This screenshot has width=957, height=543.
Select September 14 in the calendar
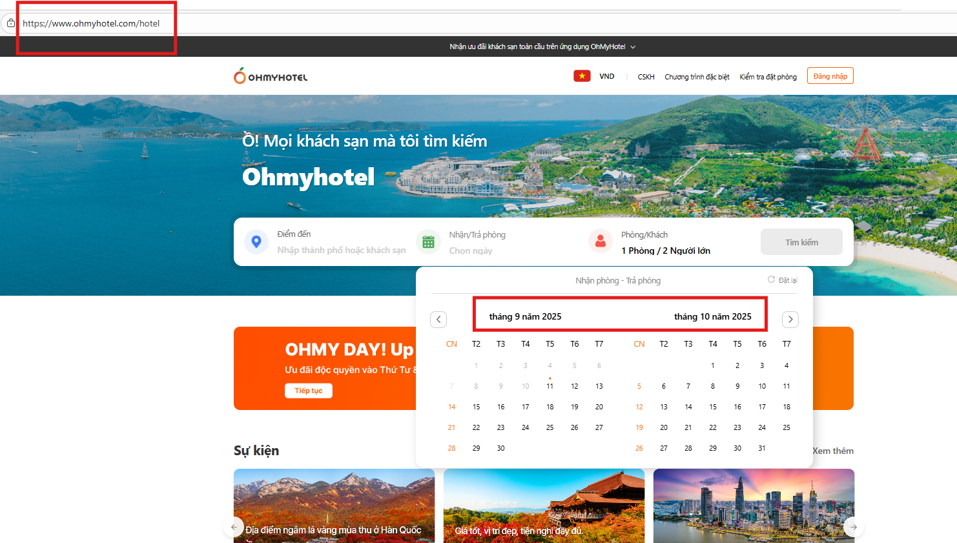click(452, 407)
